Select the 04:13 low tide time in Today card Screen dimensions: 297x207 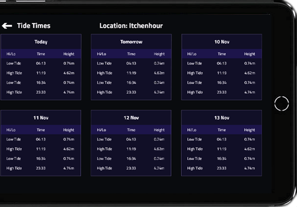pyautogui.click(x=41, y=63)
